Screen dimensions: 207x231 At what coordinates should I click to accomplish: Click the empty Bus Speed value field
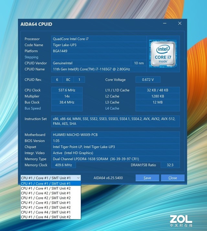point(67,108)
